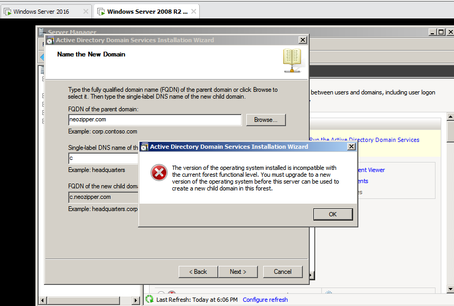The width and height of the screenshot is (454, 306).
Task: Click the open book icon in the wizard header
Action: click(292, 60)
